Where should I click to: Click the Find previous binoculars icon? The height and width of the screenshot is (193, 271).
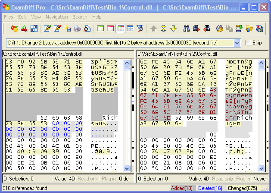point(206,28)
